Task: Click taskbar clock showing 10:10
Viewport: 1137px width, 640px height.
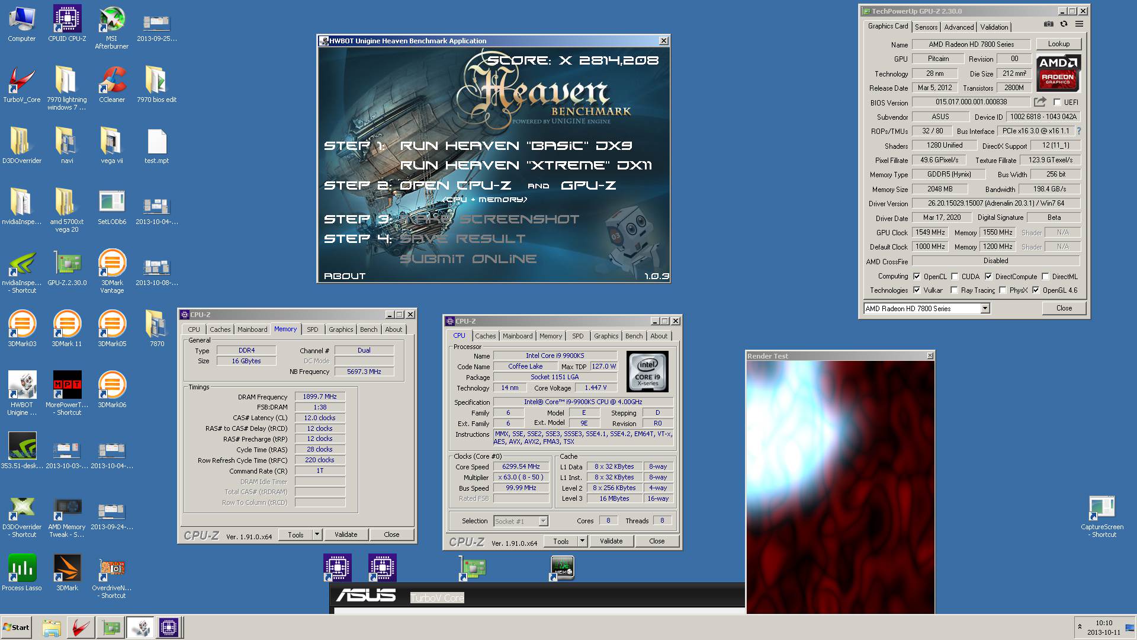Action: click(x=1104, y=623)
